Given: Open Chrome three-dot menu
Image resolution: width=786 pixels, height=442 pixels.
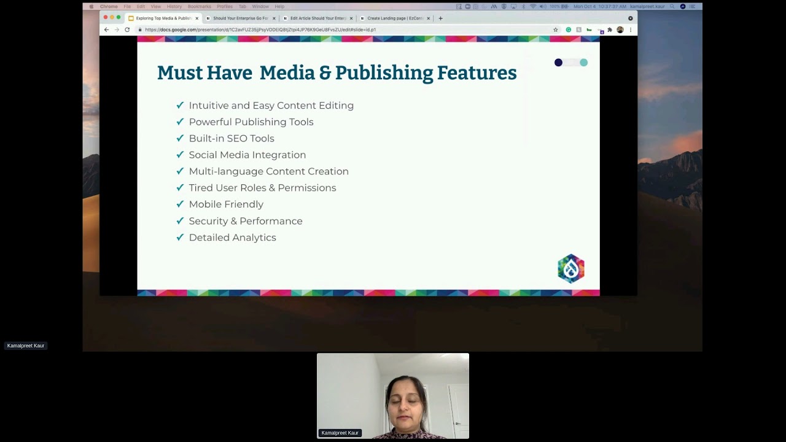Looking at the screenshot, I should (x=630, y=29).
